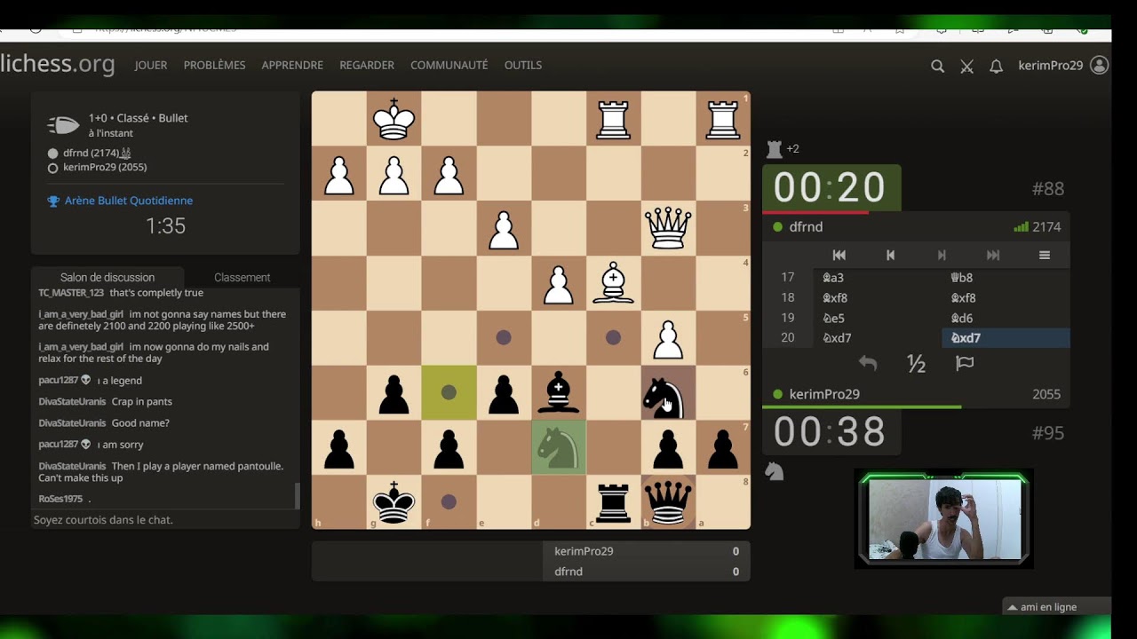Jump to last move button
The width and height of the screenshot is (1137, 639).
(993, 256)
